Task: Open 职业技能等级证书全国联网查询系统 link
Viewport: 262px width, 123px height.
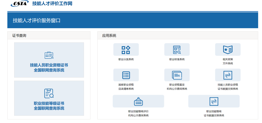Action: pyautogui.click(x=49, y=106)
